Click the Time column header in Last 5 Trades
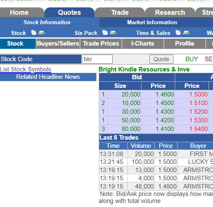 (113, 146)
